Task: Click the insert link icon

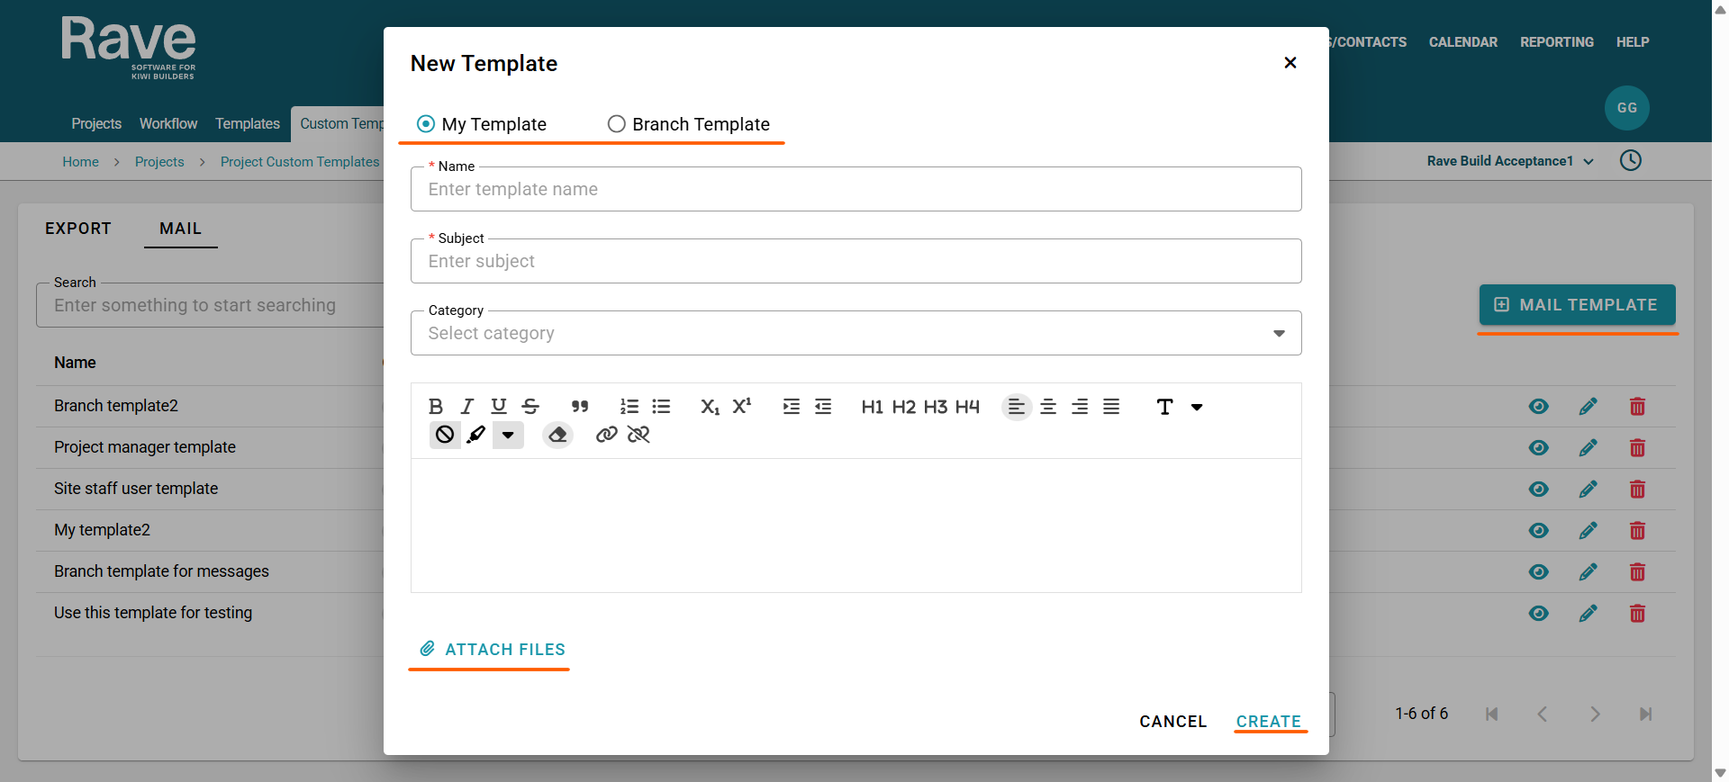Action: (607, 435)
